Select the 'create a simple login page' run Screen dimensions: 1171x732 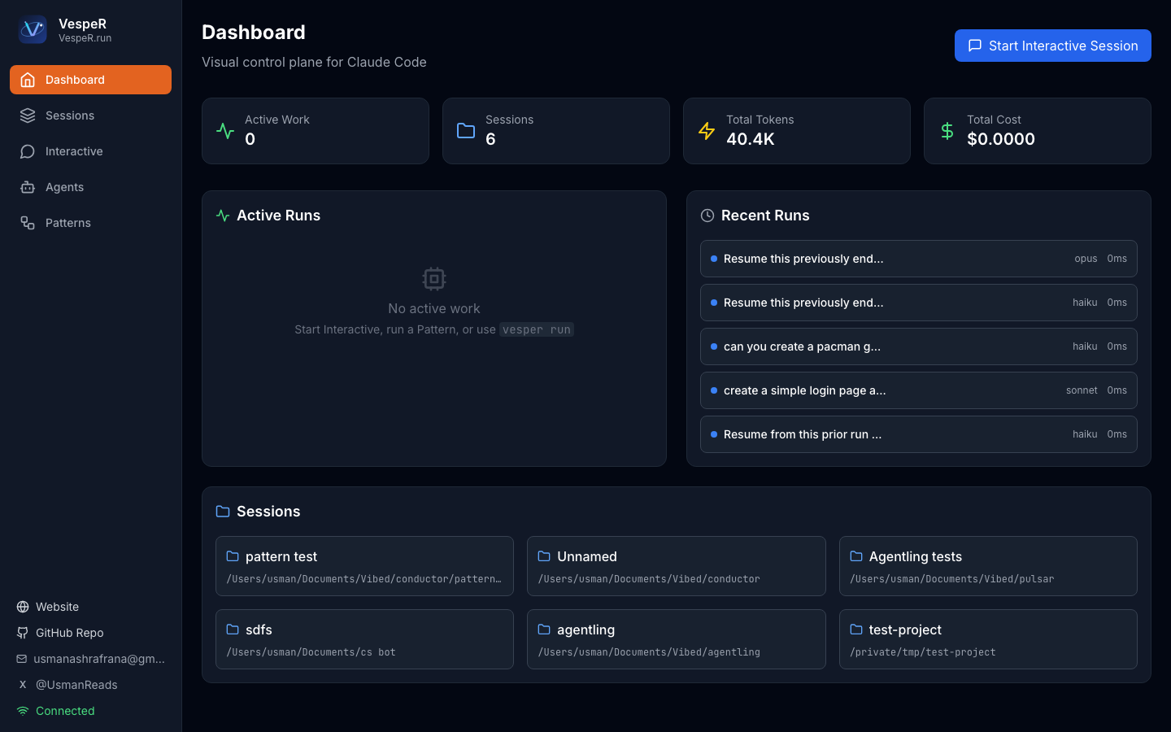[x=919, y=390]
